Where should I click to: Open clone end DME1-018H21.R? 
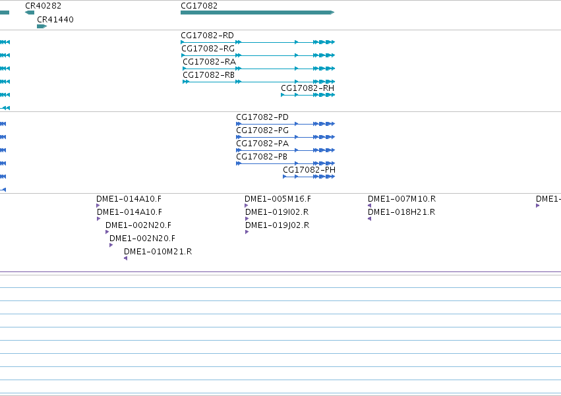[370, 219]
